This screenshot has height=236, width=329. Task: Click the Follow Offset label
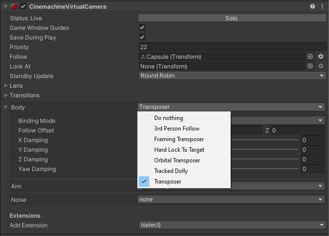pyautogui.click(x=36, y=131)
